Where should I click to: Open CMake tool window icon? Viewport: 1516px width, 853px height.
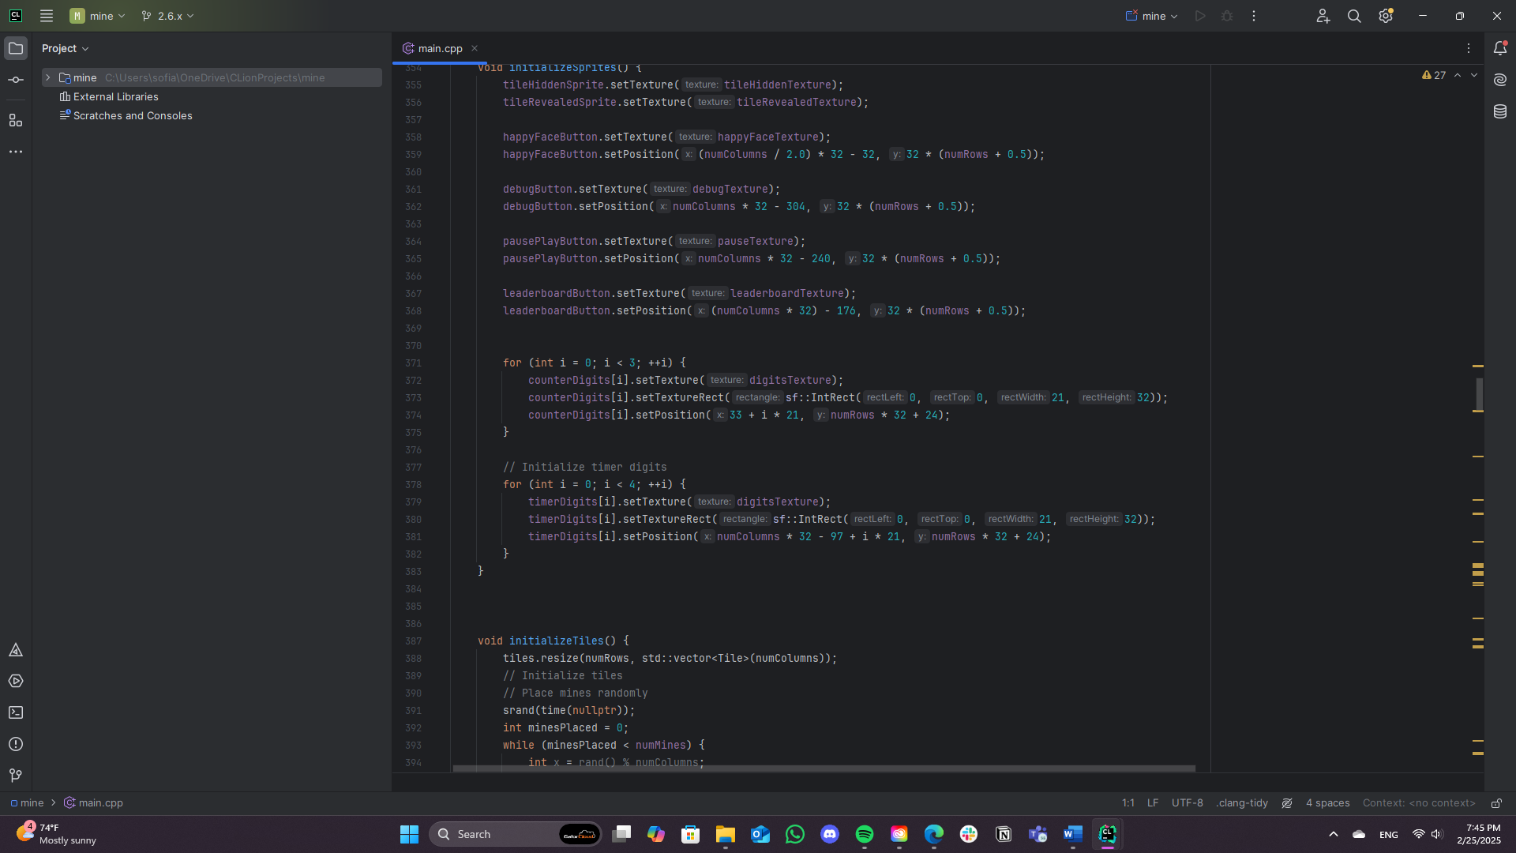point(16,650)
